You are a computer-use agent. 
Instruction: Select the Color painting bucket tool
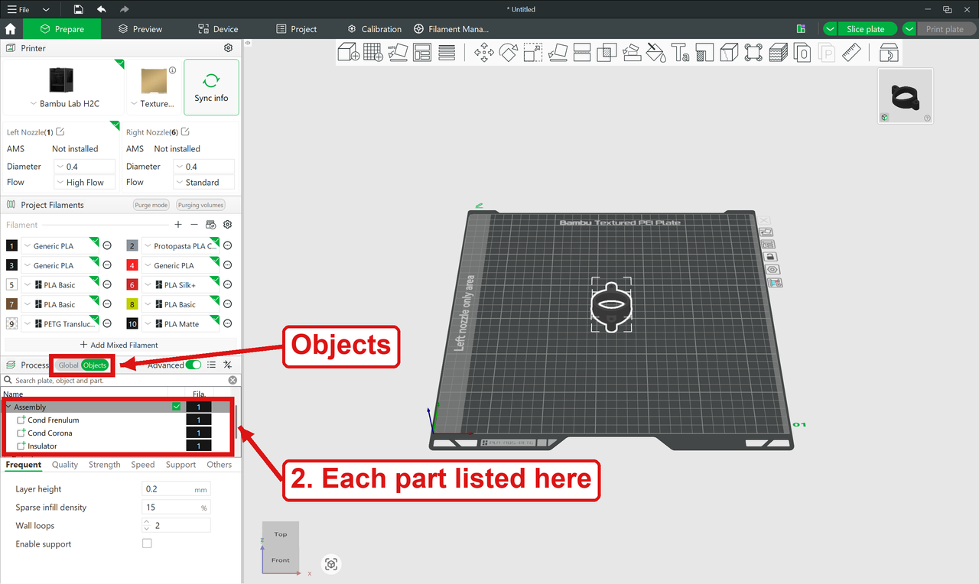(x=655, y=52)
